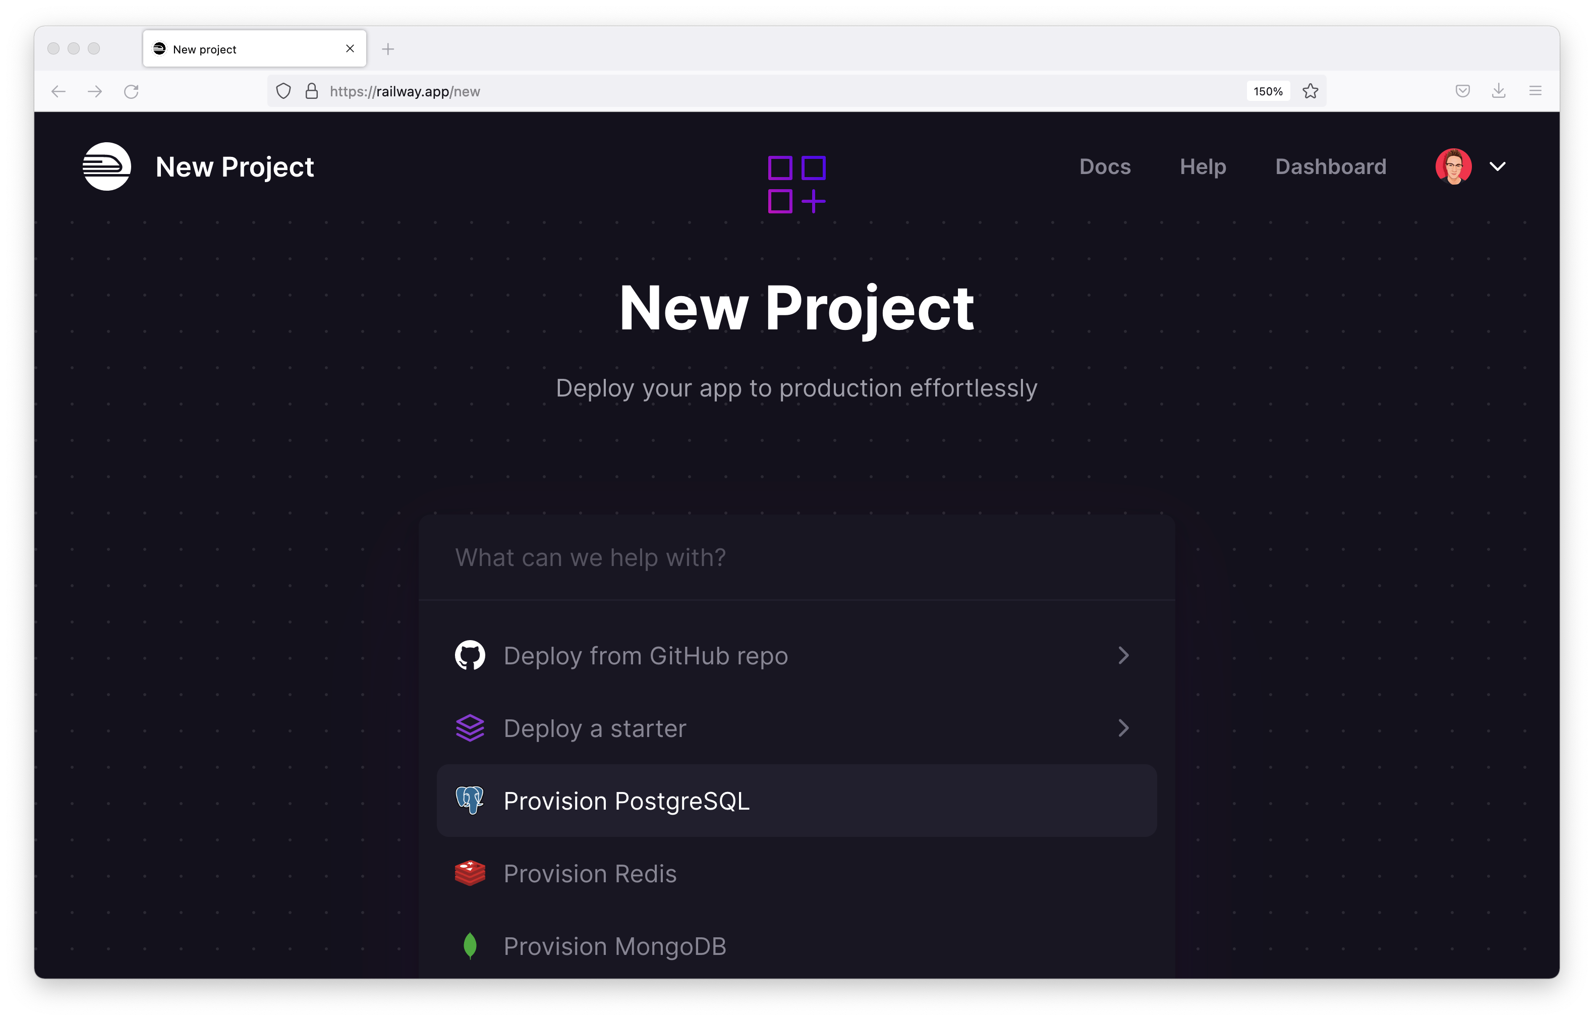
Task: Click the red Redis icon
Action: [x=470, y=873]
